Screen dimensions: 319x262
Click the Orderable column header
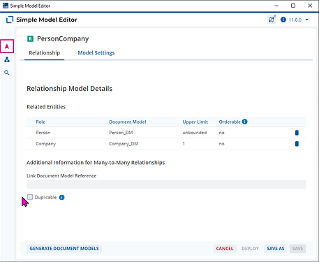pyautogui.click(x=230, y=122)
